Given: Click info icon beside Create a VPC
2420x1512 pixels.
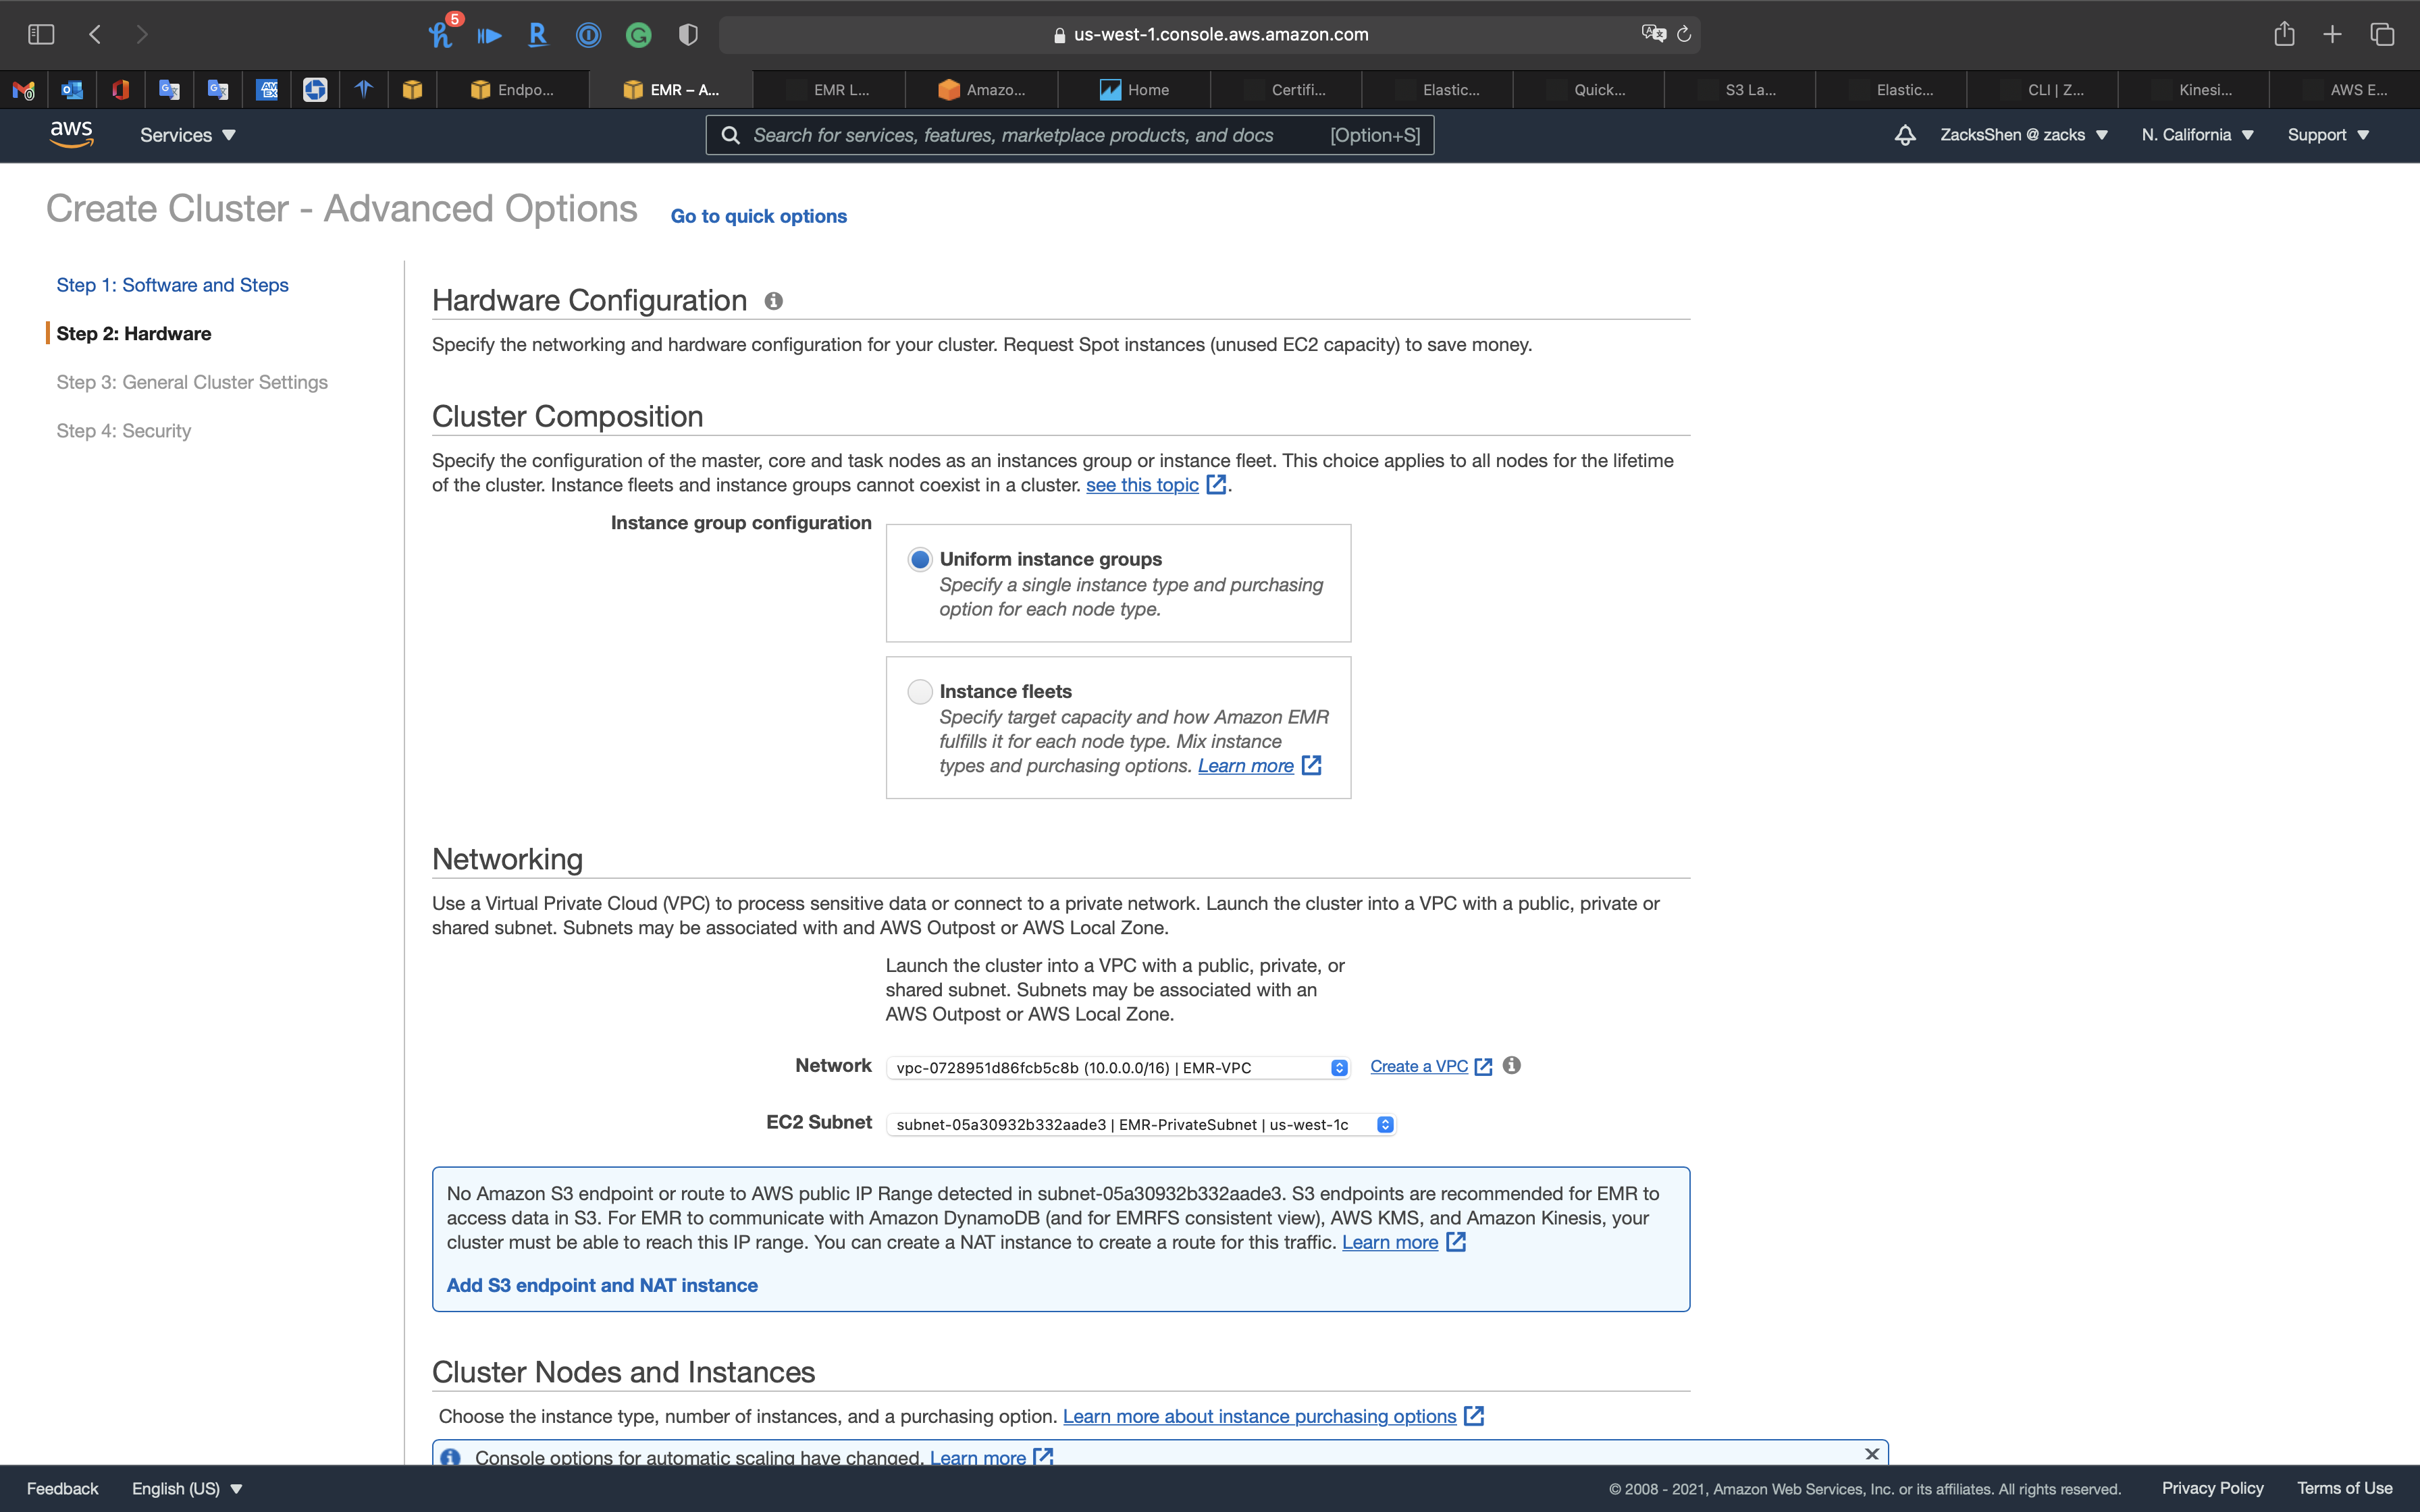Looking at the screenshot, I should [1511, 1066].
